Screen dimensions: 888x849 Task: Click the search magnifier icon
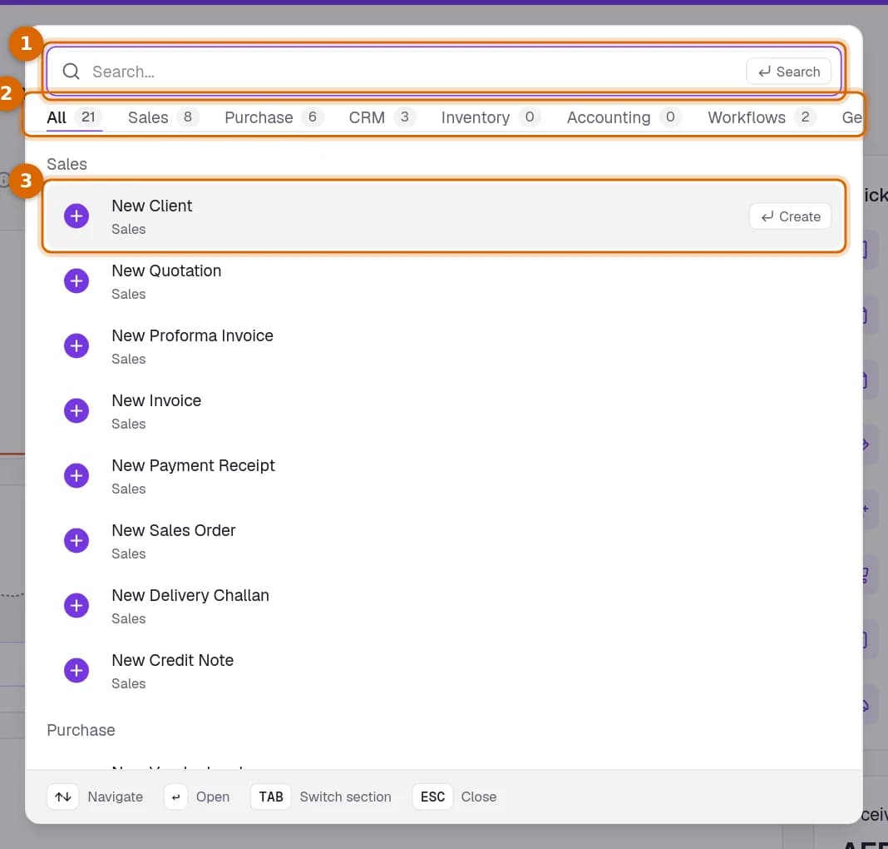pyautogui.click(x=71, y=72)
